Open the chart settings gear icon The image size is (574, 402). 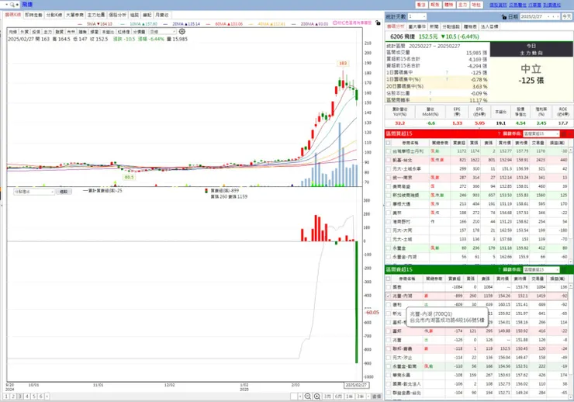[x=182, y=32]
